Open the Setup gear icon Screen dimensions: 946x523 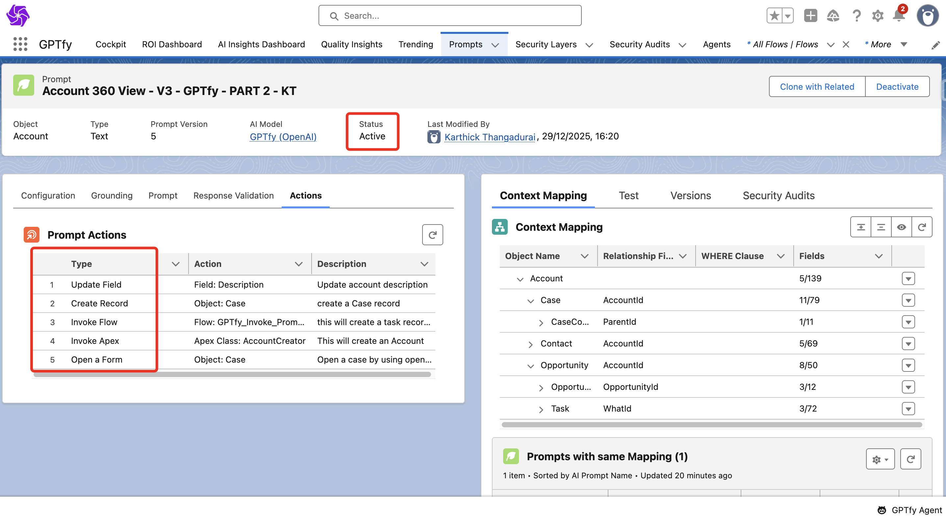(878, 16)
